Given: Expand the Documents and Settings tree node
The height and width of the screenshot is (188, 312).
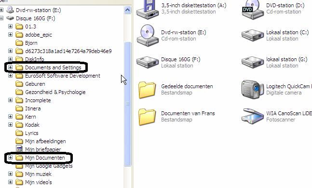Looking at the screenshot, I should point(10,67).
